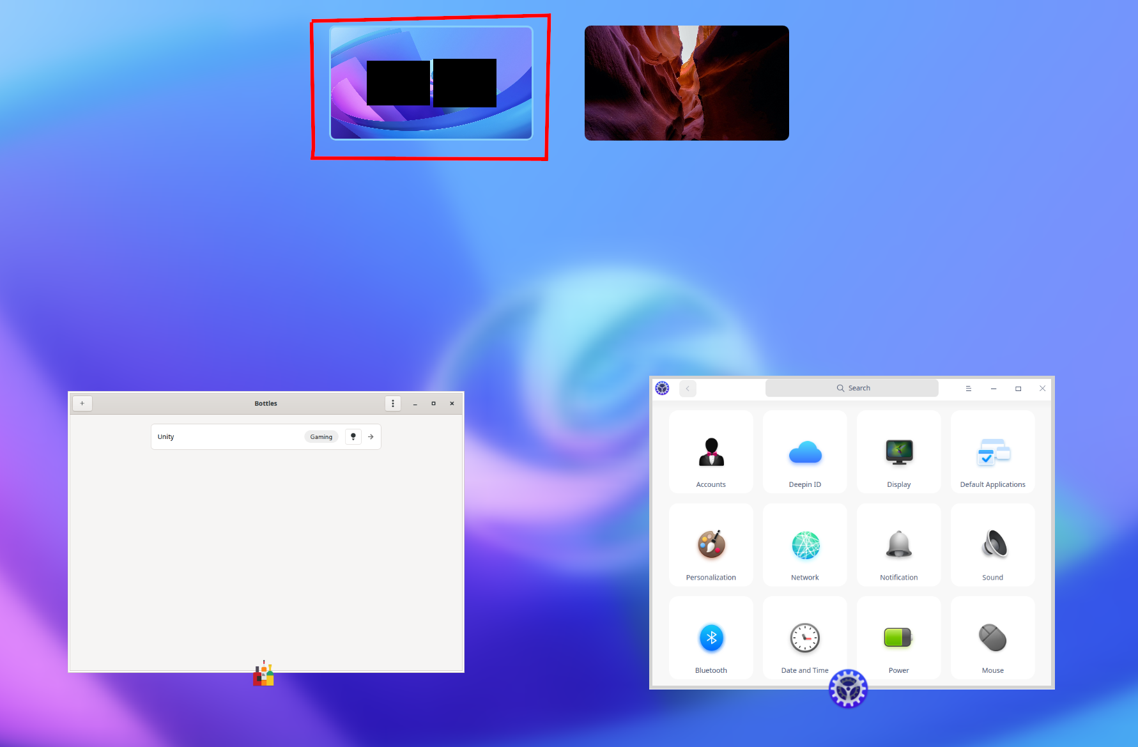The height and width of the screenshot is (747, 1138).
Task: Select the highlighted wallpaper thumbnail
Action: (x=429, y=83)
